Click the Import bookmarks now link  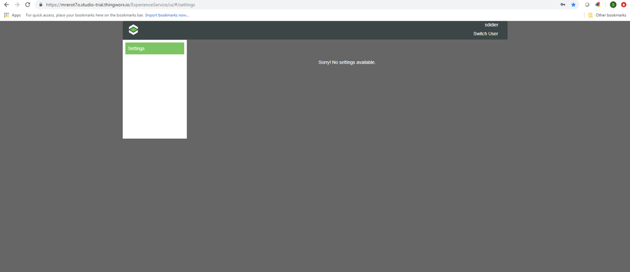[167, 15]
